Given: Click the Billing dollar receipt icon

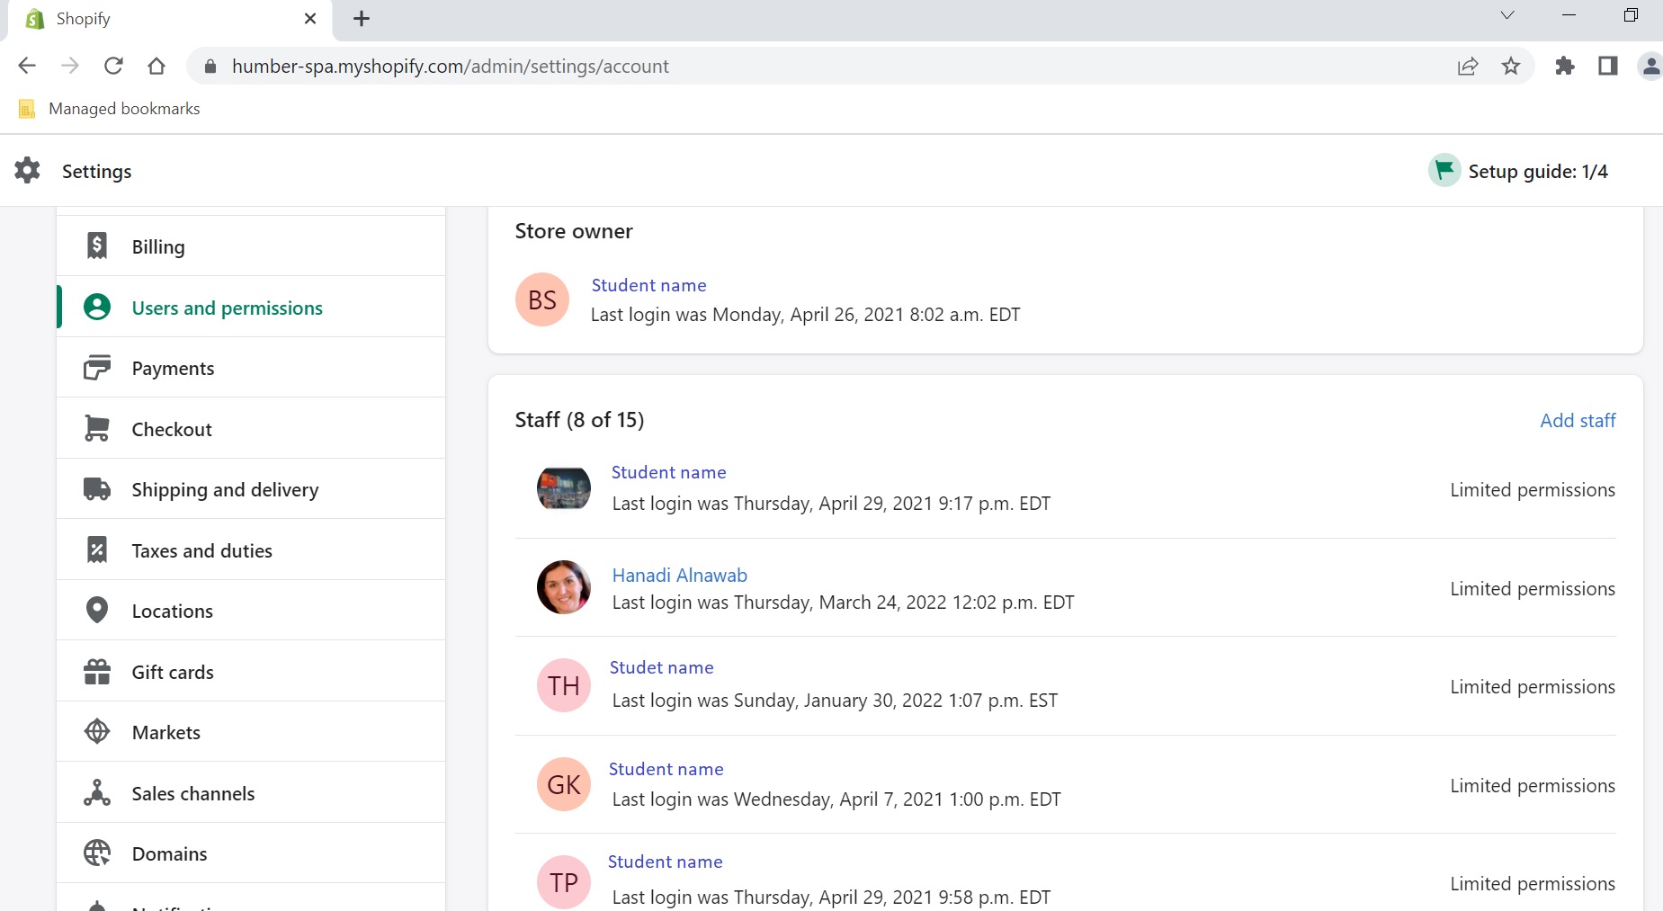Looking at the screenshot, I should pos(97,246).
